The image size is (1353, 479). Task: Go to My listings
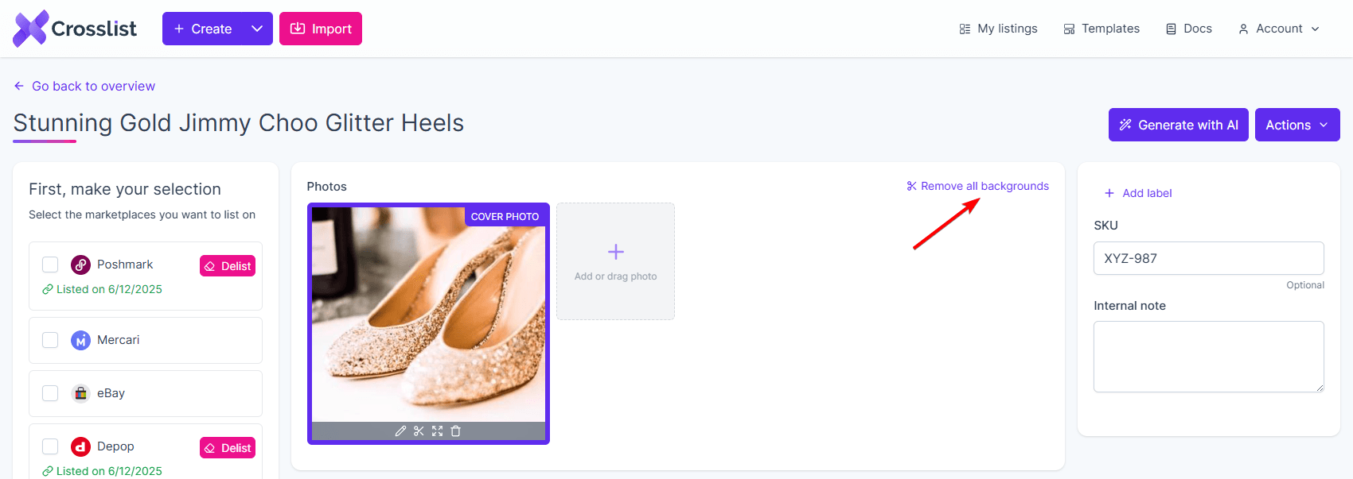[998, 29]
